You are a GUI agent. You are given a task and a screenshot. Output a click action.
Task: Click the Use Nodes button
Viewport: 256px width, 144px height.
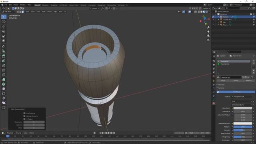[236, 92]
